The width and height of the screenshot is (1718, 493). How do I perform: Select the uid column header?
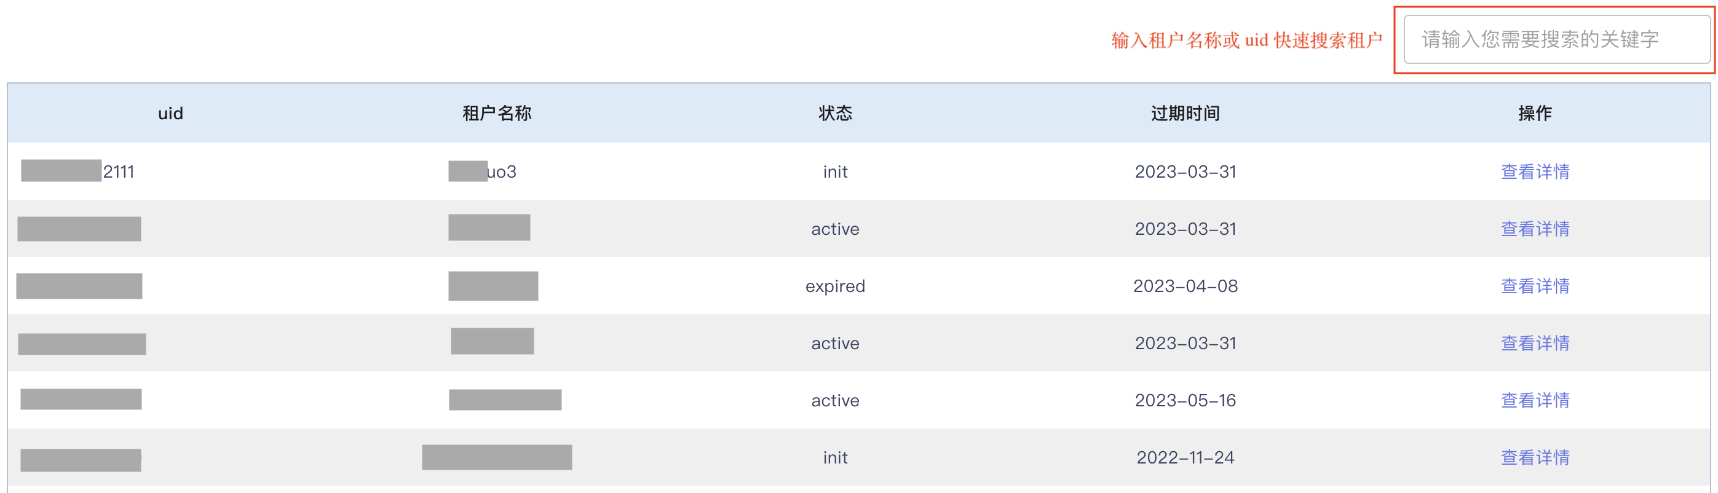[171, 113]
